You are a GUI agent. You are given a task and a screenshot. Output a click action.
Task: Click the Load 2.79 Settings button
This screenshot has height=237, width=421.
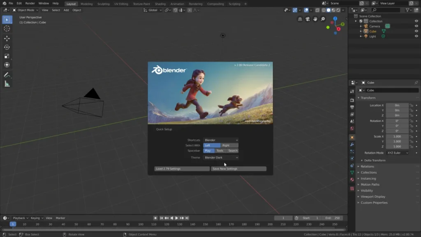[x=182, y=169]
